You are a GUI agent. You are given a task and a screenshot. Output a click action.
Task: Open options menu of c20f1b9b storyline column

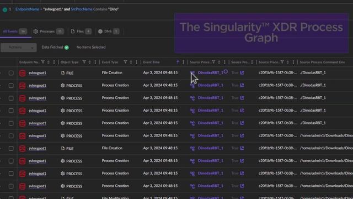[293, 62]
